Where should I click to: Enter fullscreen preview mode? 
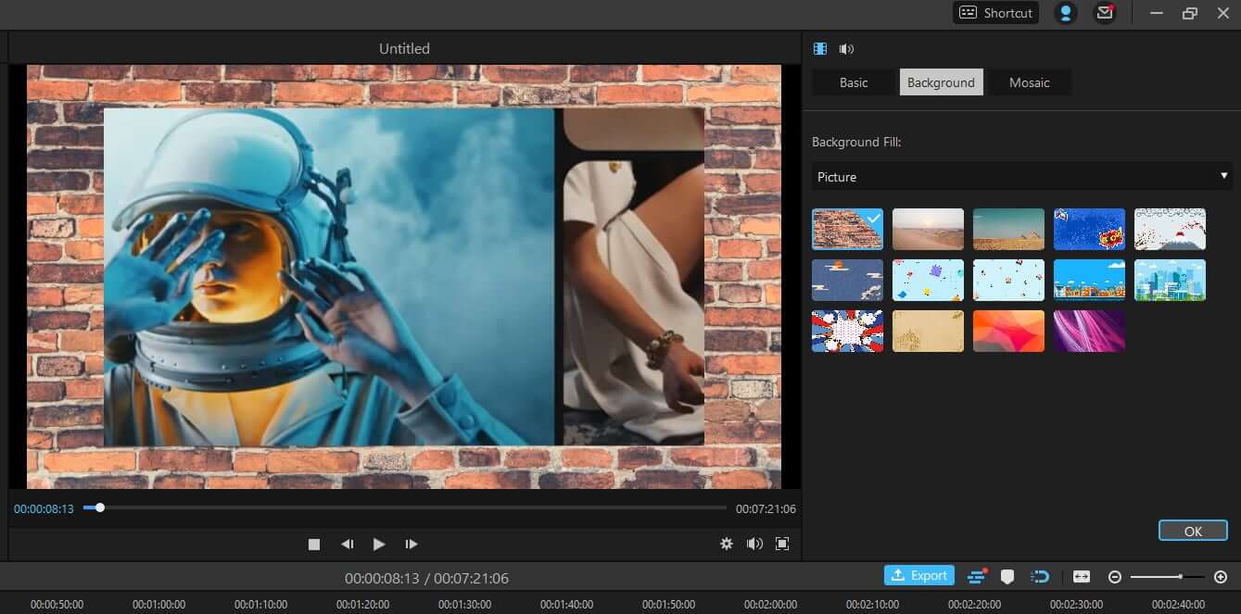tap(781, 544)
